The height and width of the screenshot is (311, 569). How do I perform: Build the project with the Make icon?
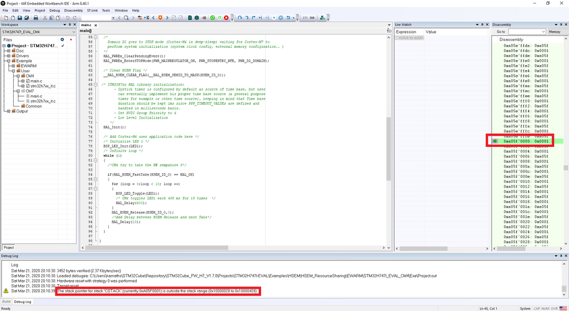[197, 18]
